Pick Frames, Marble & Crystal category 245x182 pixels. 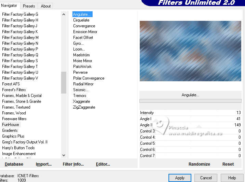(22, 96)
